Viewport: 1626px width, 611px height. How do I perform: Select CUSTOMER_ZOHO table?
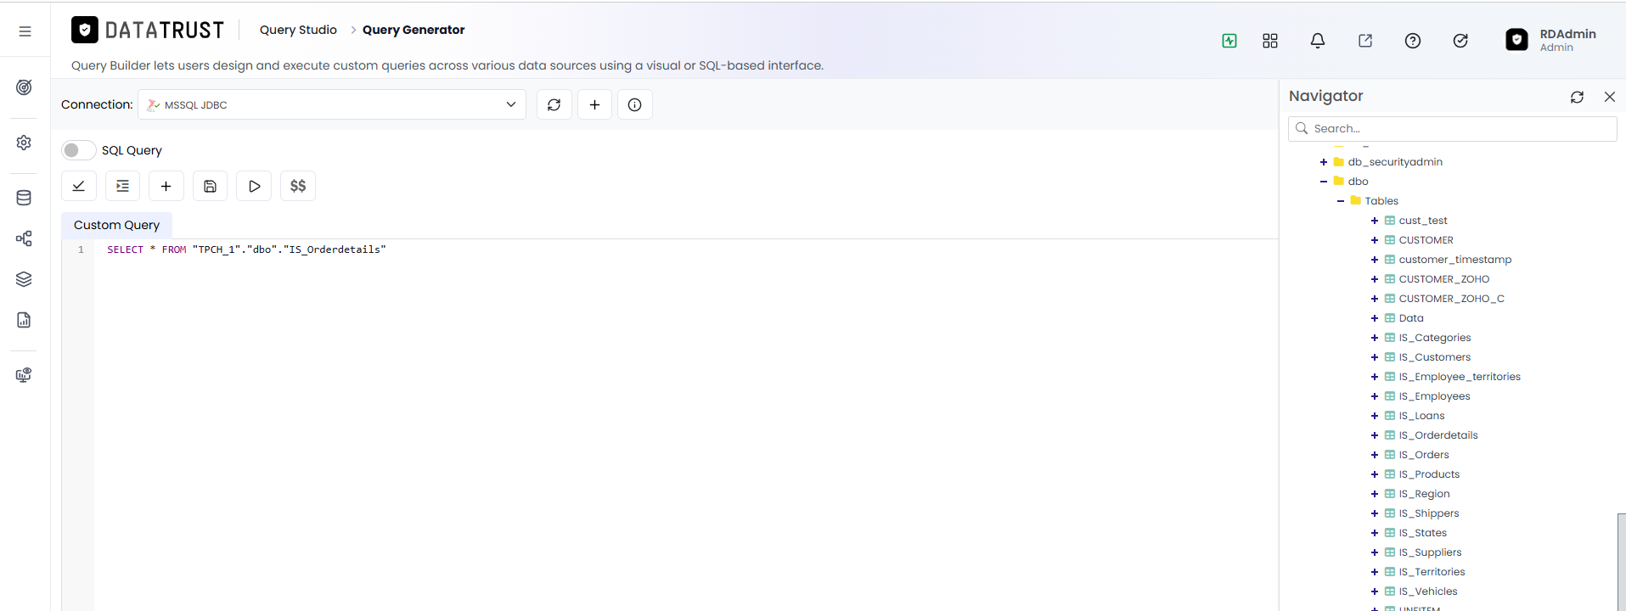tap(1443, 279)
